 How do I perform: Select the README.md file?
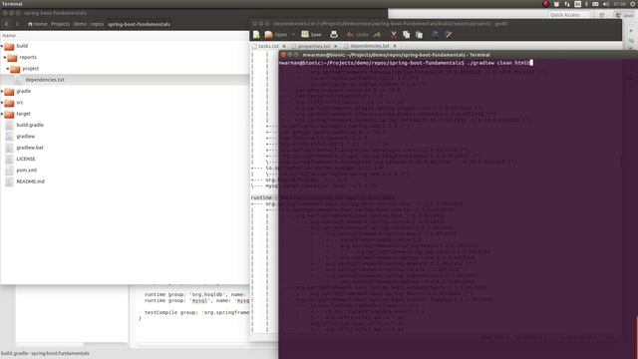point(30,181)
